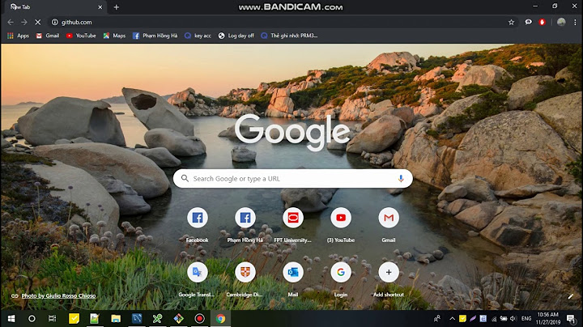Open the profile avatar in the toolbar
Image resolution: width=583 pixels, height=327 pixels.
pyautogui.click(x=561, y=23)
